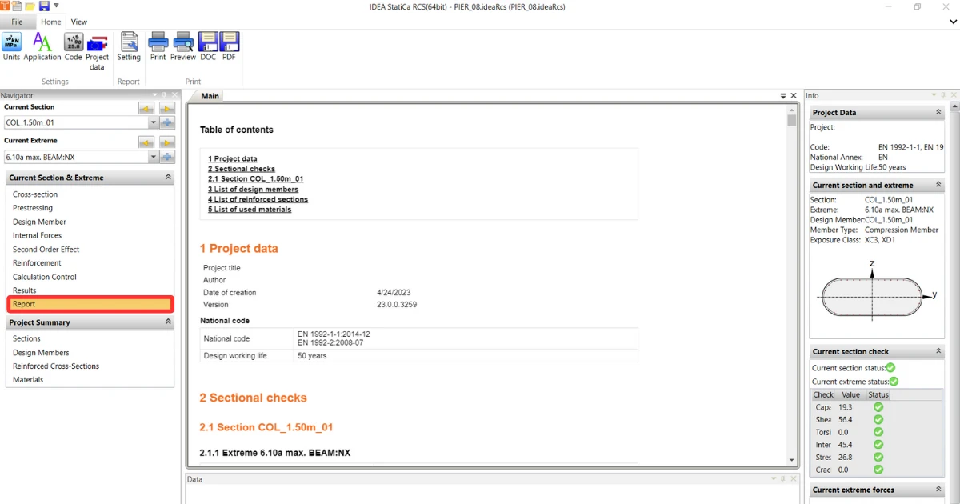Follow '3 List of design members' link

pos(254,190)
